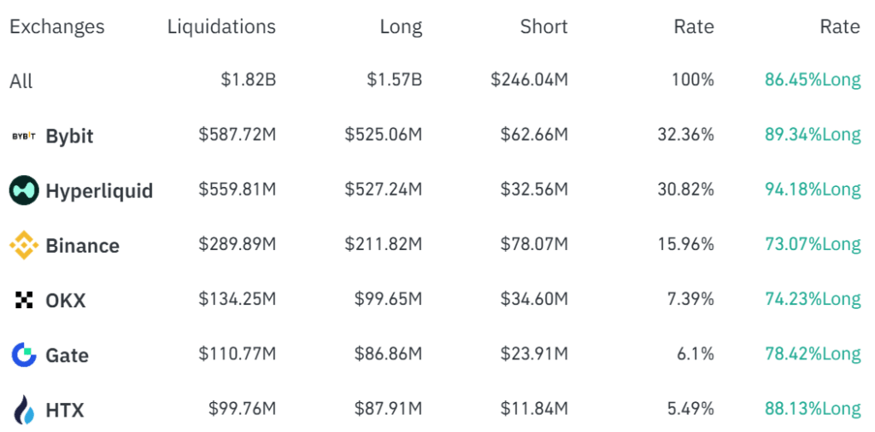Click the HTX flame logo icon

point(24,410)
